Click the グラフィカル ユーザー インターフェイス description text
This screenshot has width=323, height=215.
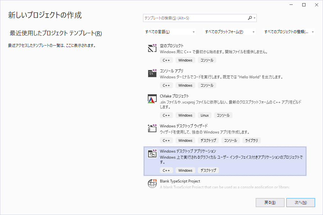point(231,160)
